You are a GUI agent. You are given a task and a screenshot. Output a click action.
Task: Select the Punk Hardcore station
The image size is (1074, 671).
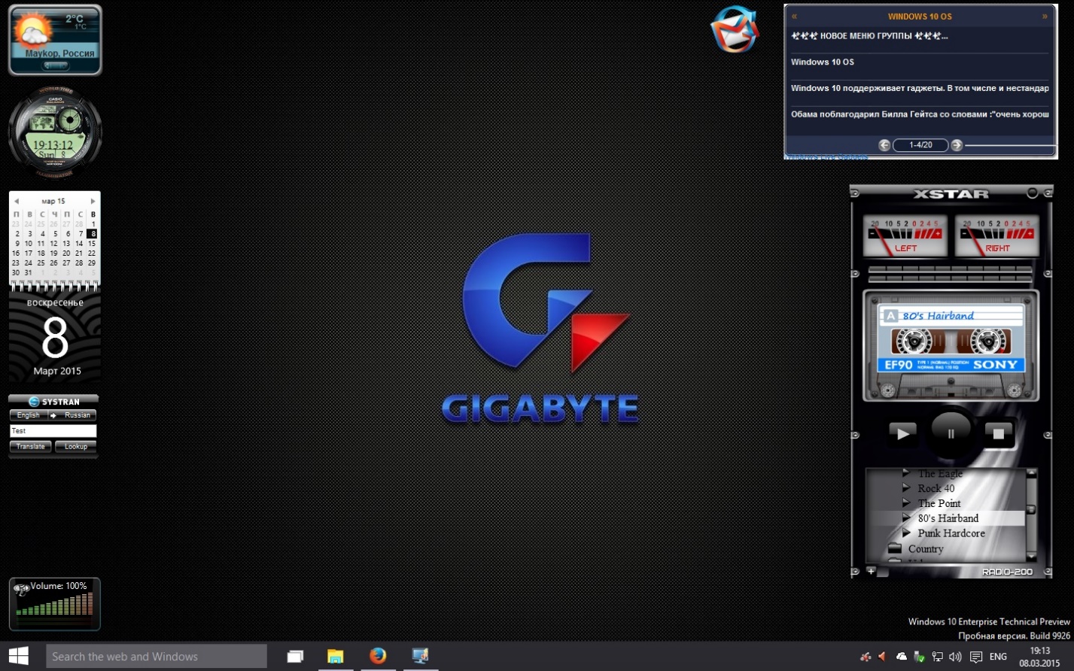coord(951,533)
